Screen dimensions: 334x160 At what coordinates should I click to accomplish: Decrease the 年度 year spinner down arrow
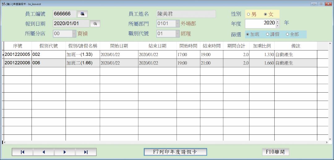(277, 26)
